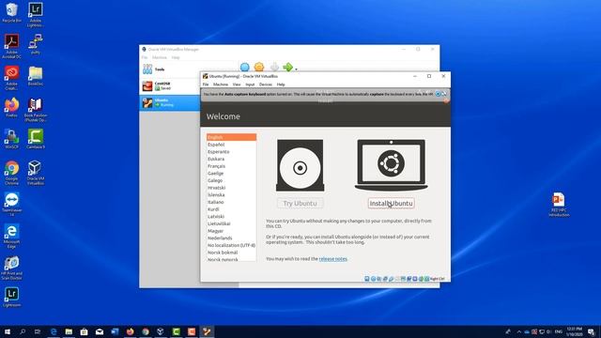
Task: Select Galego in the language list
Action: [231, 180]
